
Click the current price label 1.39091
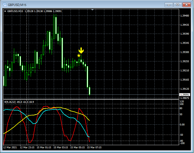[x=185, y=95]
